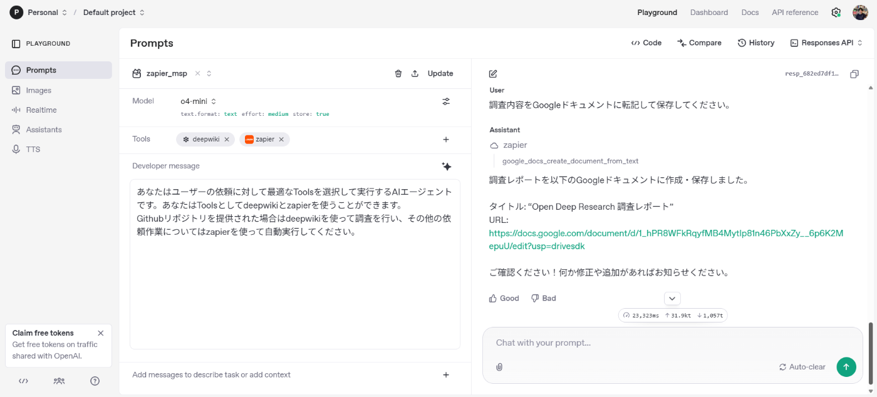The image size is (877, 397).
Task: Open the Google Docs document link
Action: coord(666,239)
